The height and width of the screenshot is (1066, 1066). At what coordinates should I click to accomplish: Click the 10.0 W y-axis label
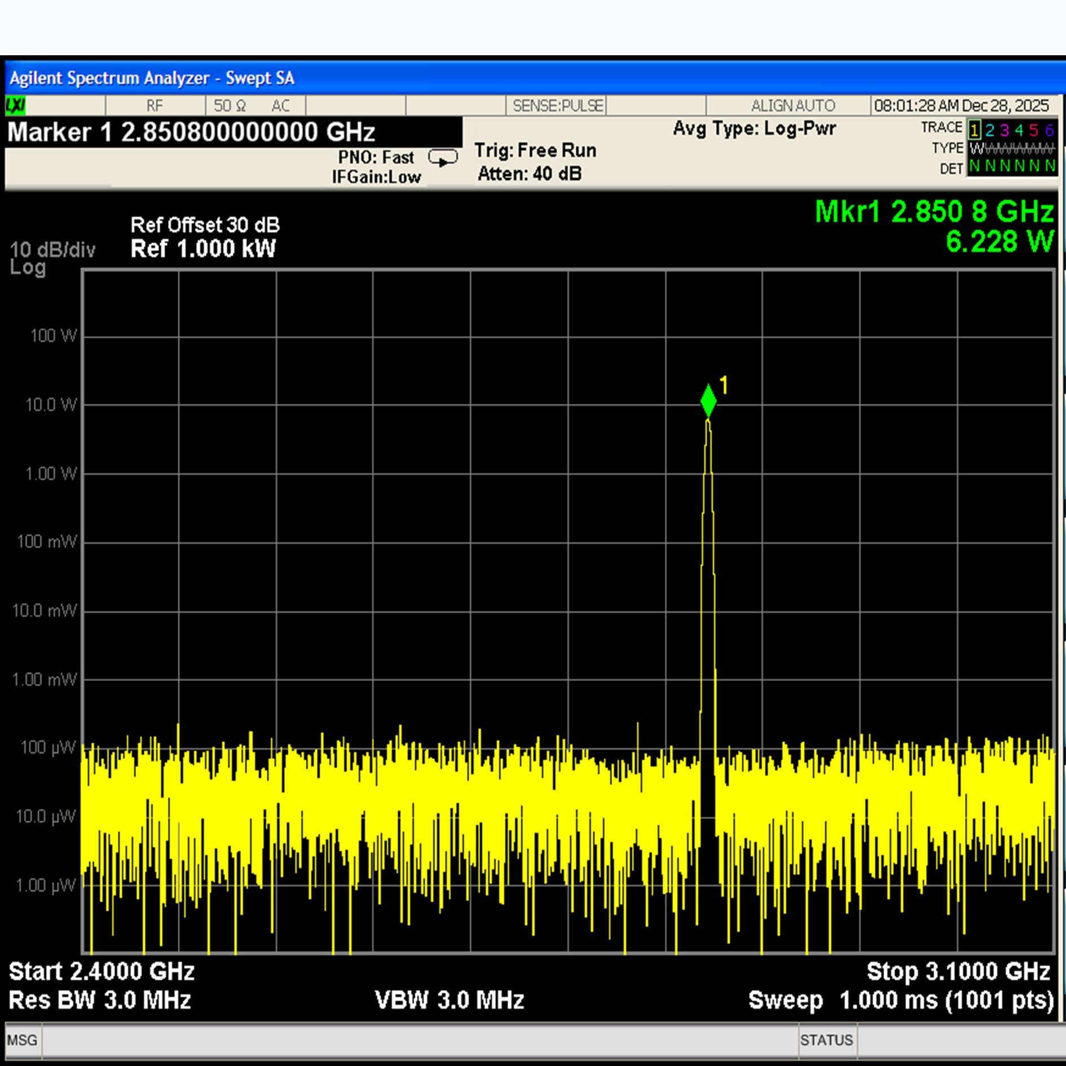pyautogui.click(x=51, y=405)
